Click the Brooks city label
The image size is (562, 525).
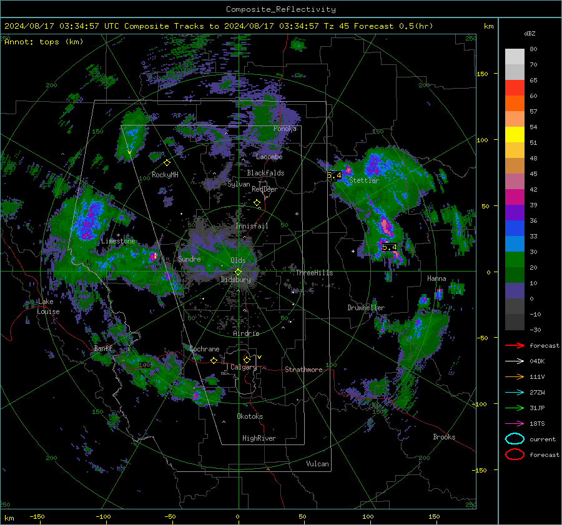(444, 437)
